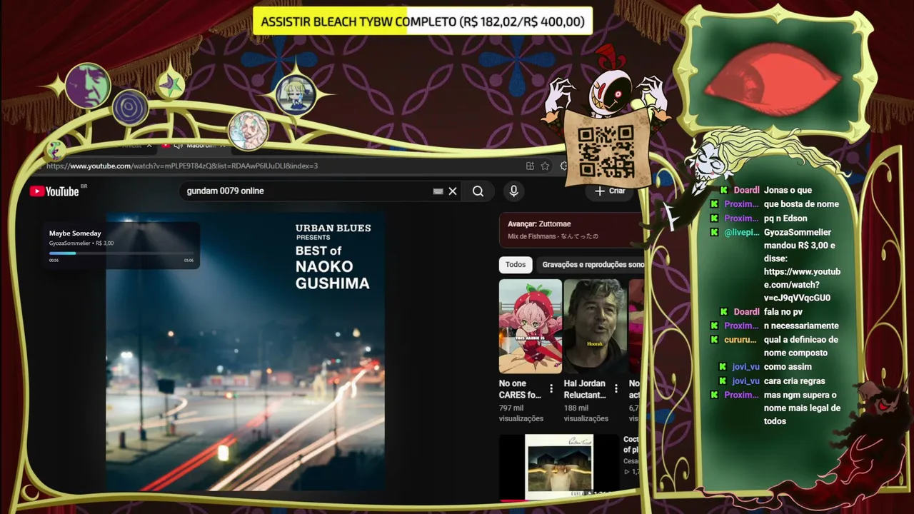
Task: Open the browser apps icon beside the bookmark star
Action: point(530,166)
